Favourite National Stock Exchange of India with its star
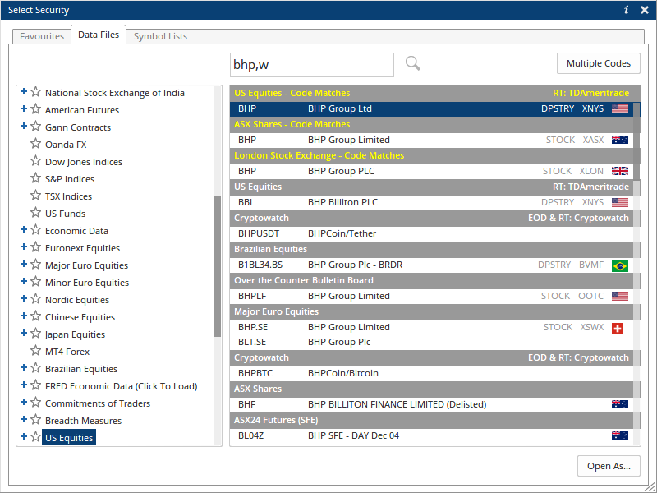 (x=36, y=92)
